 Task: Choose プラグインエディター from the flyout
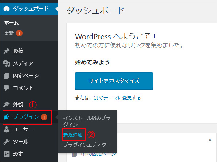point(87,145)
